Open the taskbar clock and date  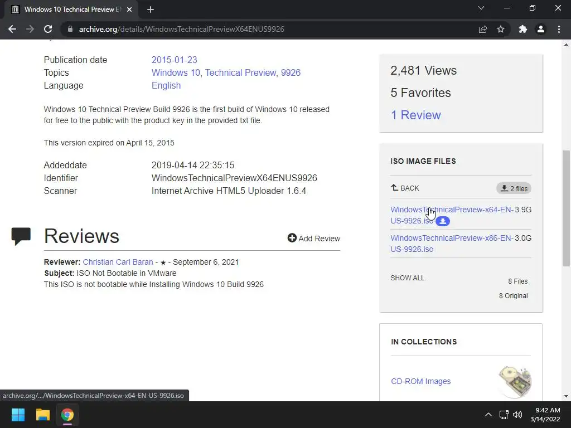(x=545, y=415)
